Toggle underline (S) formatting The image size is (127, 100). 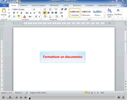pyautogui.click(x=21, y=13)
